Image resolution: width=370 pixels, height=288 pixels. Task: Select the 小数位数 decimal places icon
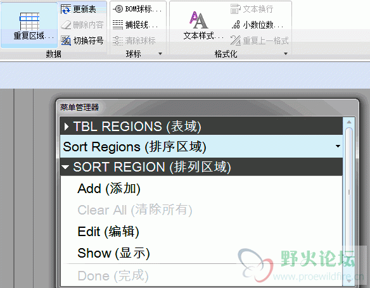[236, 25]
